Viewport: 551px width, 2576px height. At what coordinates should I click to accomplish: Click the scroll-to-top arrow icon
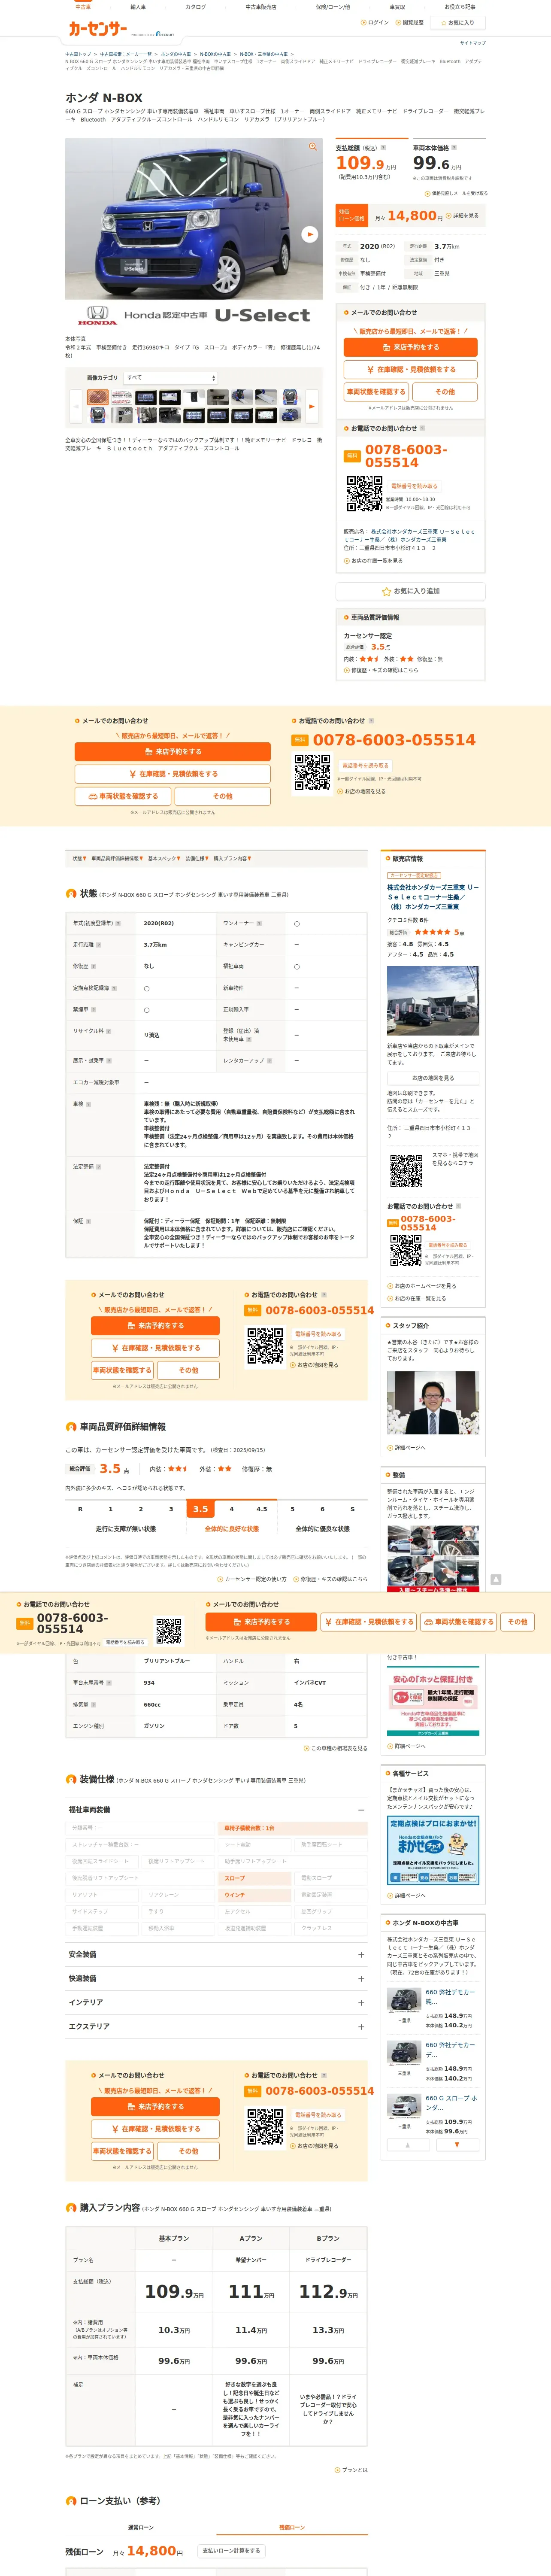pos(495,1579)
